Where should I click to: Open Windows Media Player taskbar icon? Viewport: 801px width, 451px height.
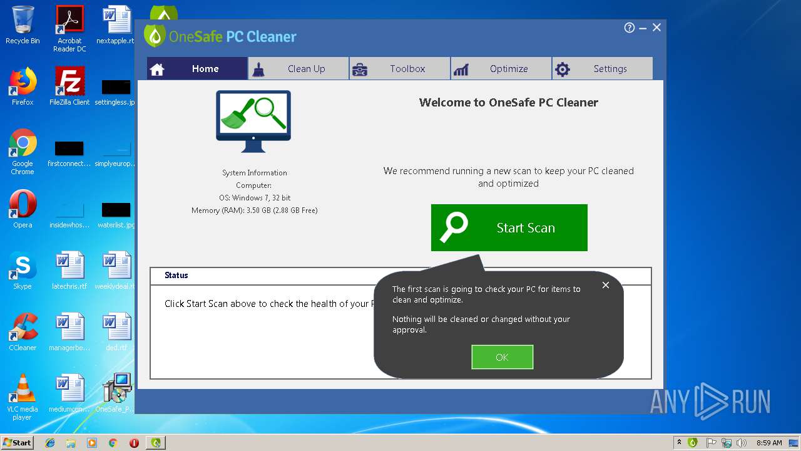[x=92, y=442]
